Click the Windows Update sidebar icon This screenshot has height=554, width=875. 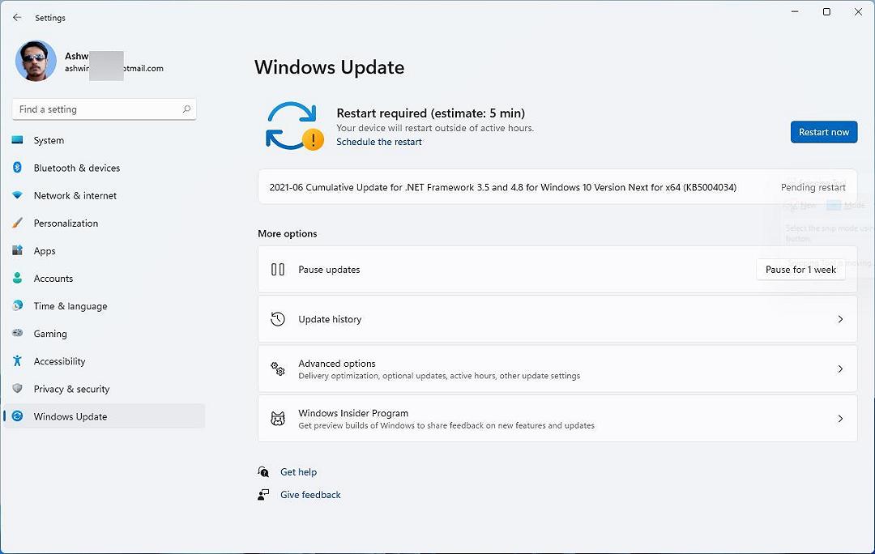[x=17, y=416]
